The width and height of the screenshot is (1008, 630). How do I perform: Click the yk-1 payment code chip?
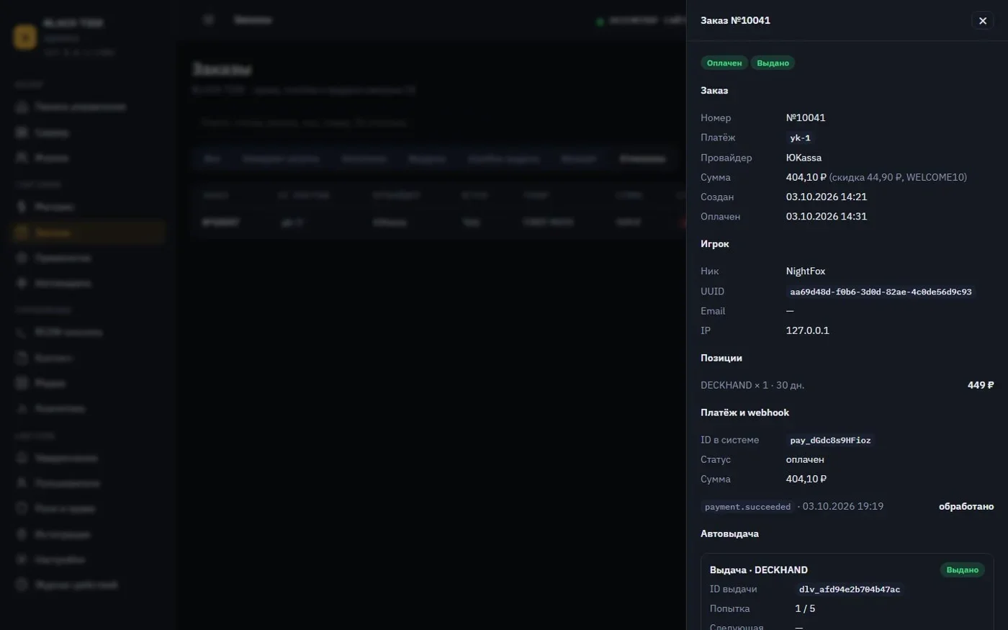pos(800,138)
